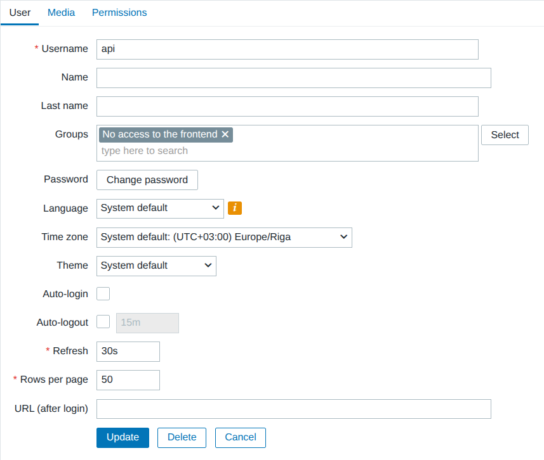Enable the Auto-logout checkbox
The height and width of the screenshot is (460, 544).
(x=103, y=321)
